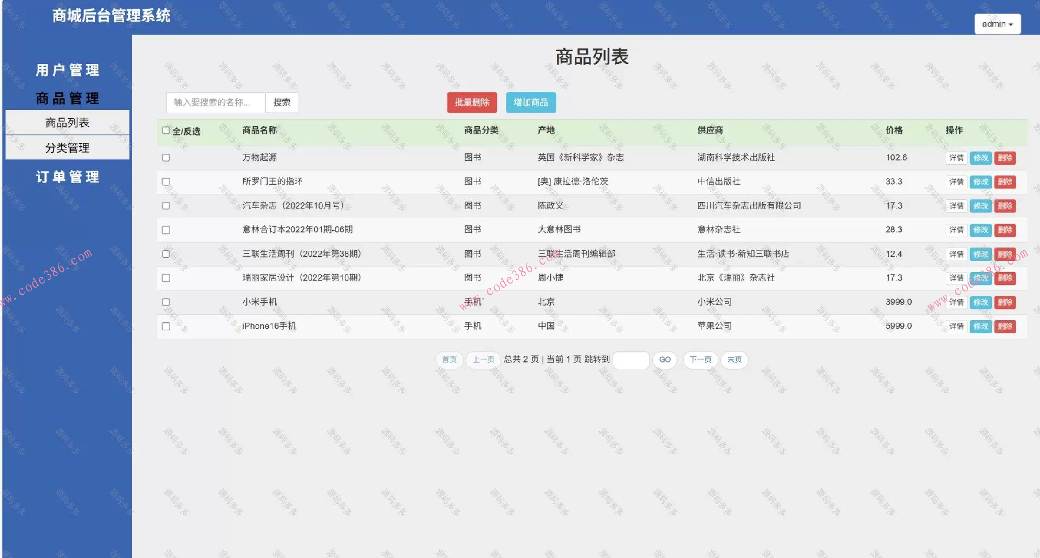
Task: Select the 订单管理 section
Action: (67, 177)
